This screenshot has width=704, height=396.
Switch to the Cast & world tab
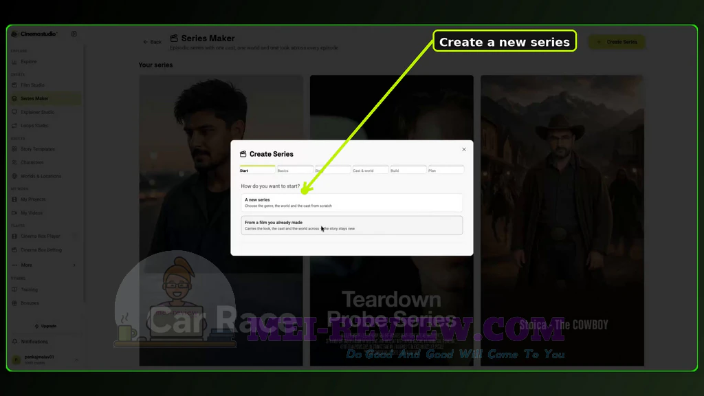[371, 170]
